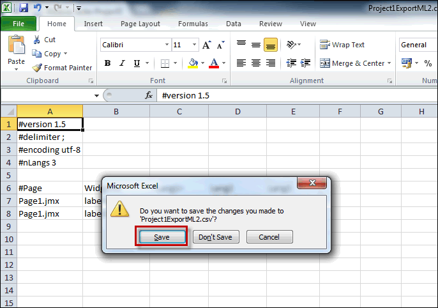Screen dimensions: 438x308
Task: Click Increase Indent icon
Action: (306, 63)
